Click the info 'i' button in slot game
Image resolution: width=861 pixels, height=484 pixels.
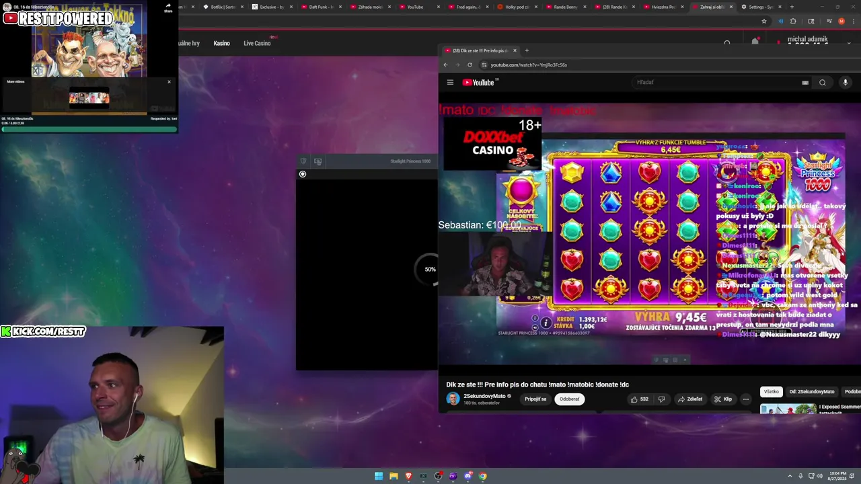(x=546, y=323)
